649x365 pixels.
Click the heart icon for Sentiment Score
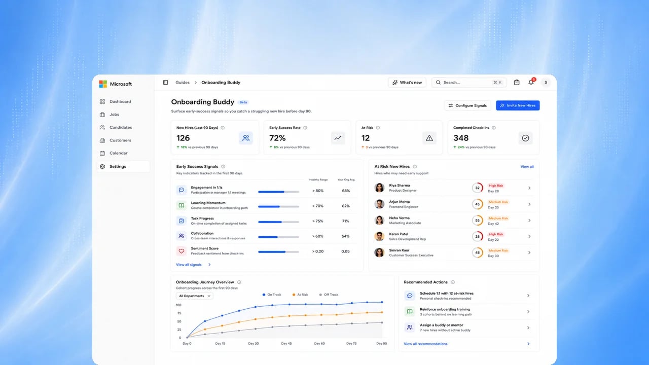tap(181, 251)
